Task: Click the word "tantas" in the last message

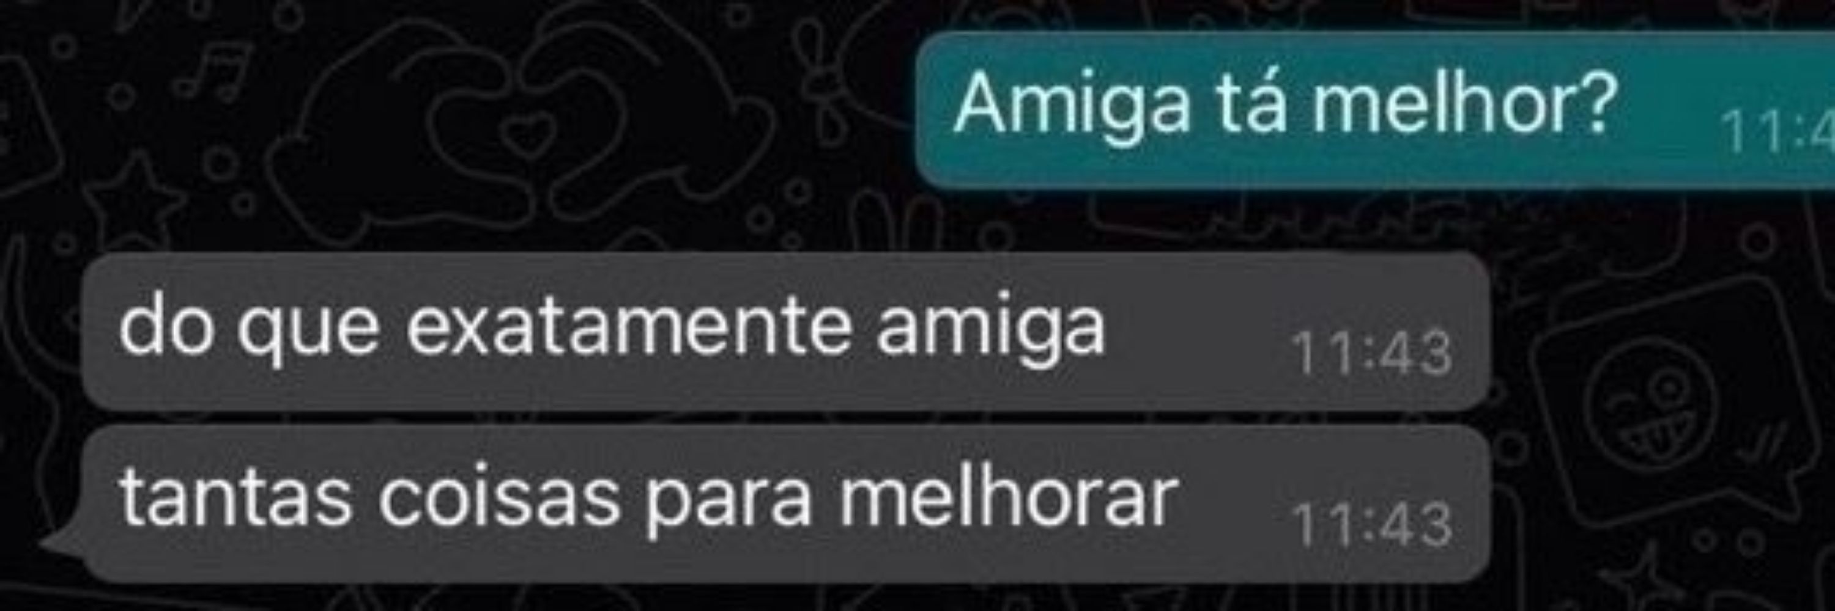Action: point(235,496)
